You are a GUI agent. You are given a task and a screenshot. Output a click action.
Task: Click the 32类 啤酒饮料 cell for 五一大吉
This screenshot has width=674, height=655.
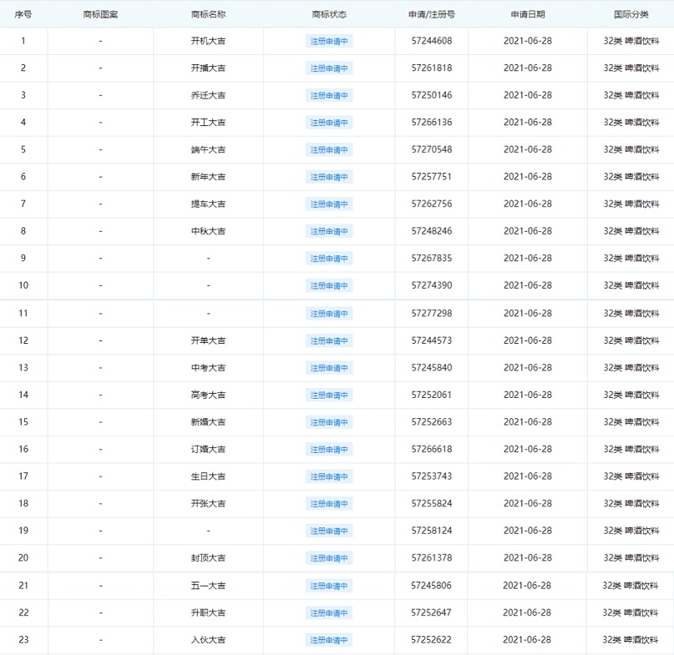631,586
